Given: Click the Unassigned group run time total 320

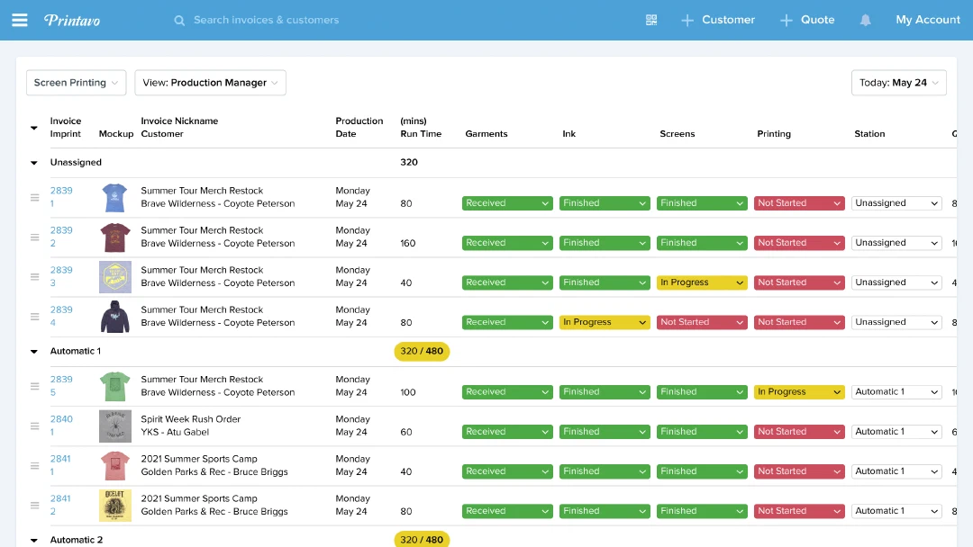Looking at the screenshot, I should (x=409, y=162).
